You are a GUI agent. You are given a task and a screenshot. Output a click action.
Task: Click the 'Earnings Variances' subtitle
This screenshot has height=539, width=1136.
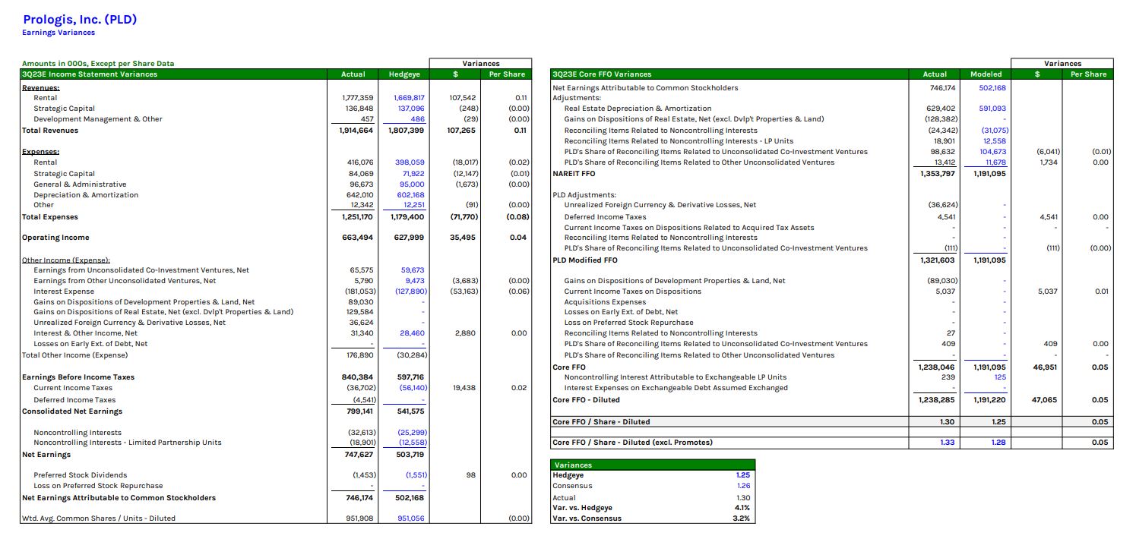[59, 33]
